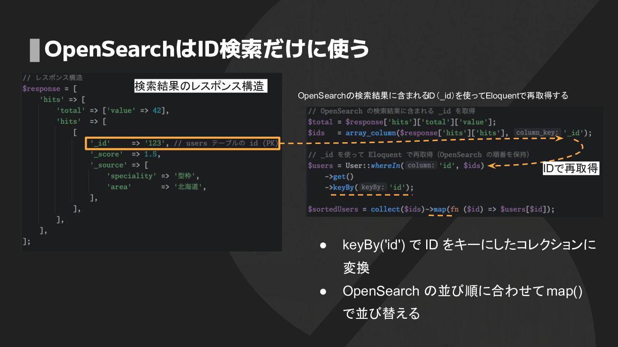Viewport: 618px width, 347px height.
Task: Click the comment '// _id を使って Eloquent で再取得'
Action: [x=418, y=155]
